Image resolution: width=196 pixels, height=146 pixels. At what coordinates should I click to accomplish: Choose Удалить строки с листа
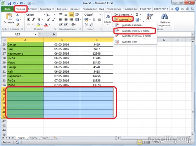[135, 31]
